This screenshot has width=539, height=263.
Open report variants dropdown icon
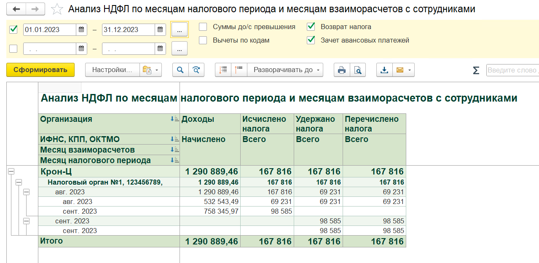pos(151,70)
